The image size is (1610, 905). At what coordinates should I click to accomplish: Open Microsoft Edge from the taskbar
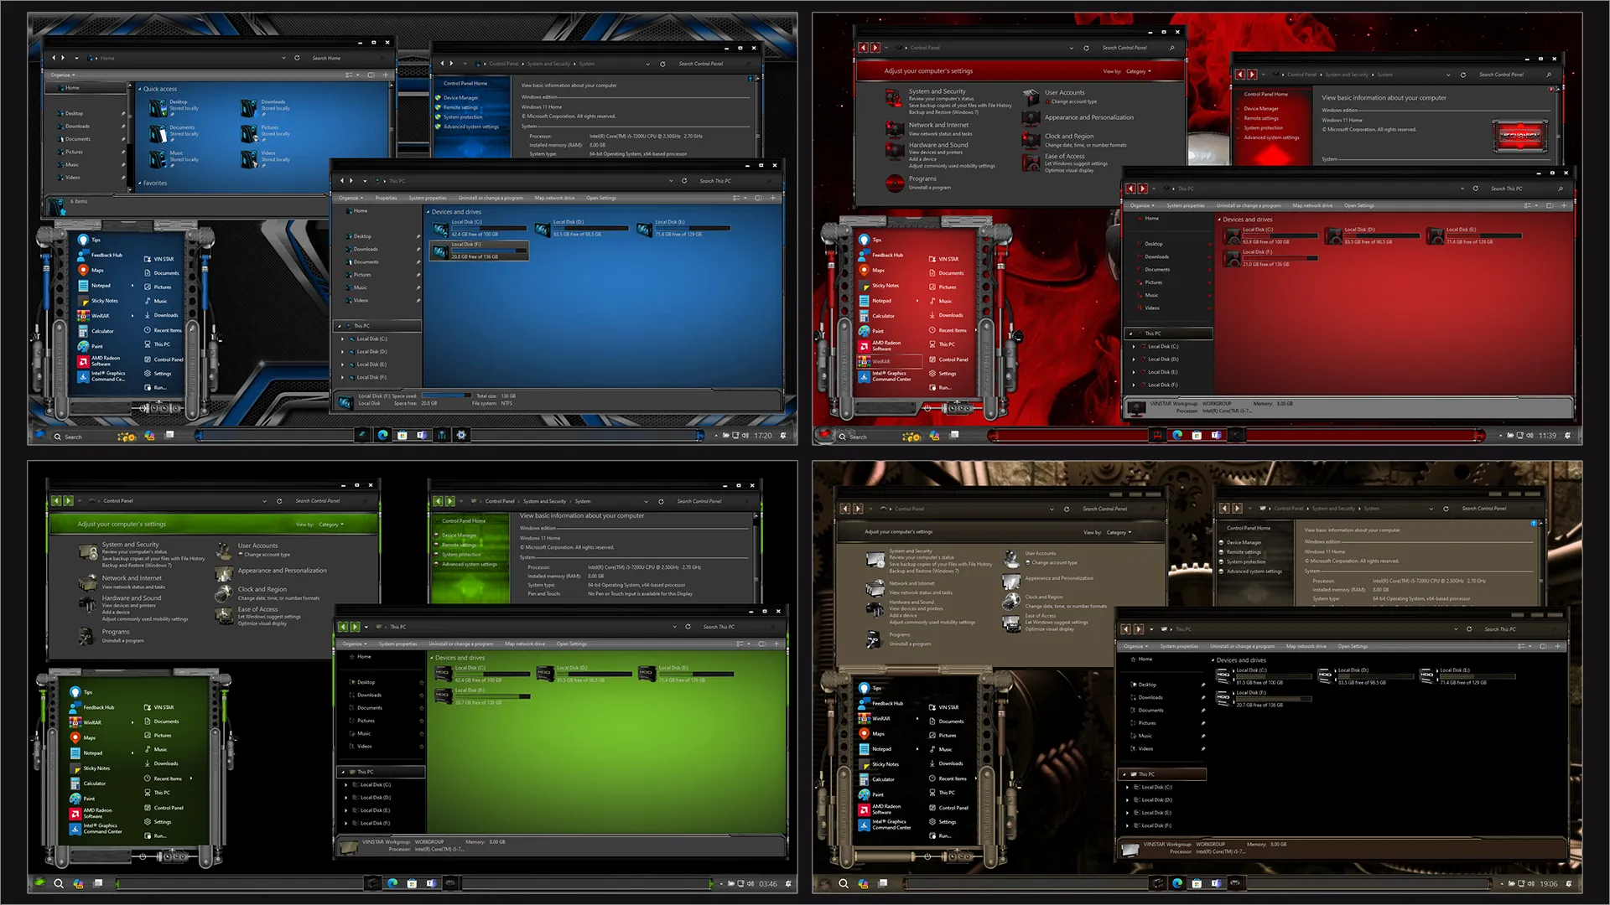tap(384, 436)
